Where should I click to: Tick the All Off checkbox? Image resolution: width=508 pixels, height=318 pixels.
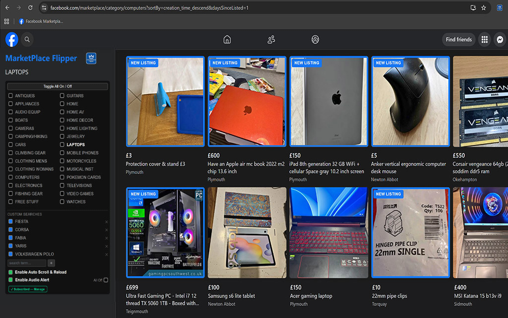(x=106, y=280)
